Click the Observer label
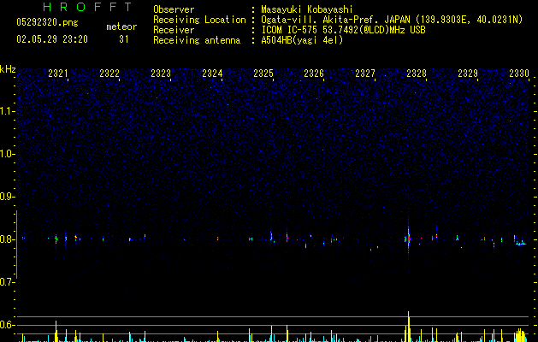Screen dimensions: 538x342 [x=174, y=9]
